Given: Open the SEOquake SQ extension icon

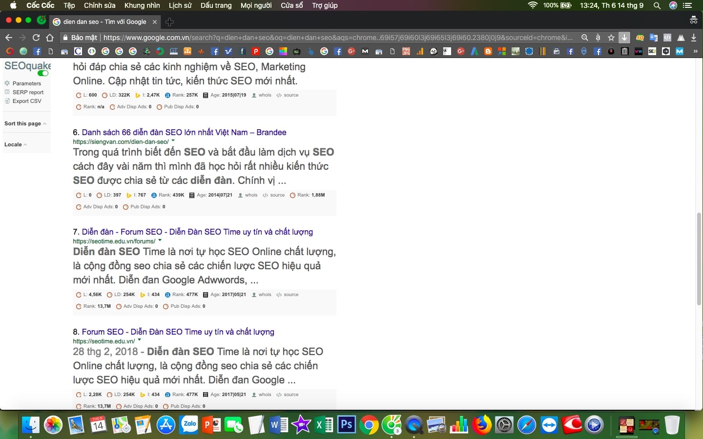Looking at the screenshot, I should click(640, 38).
